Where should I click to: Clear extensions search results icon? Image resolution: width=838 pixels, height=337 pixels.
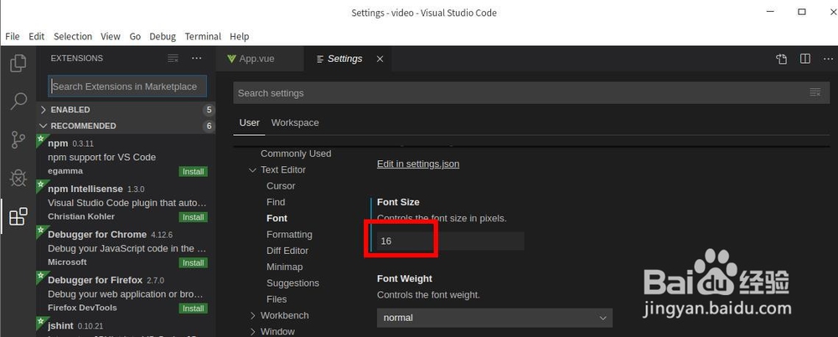tap(173, 59)
